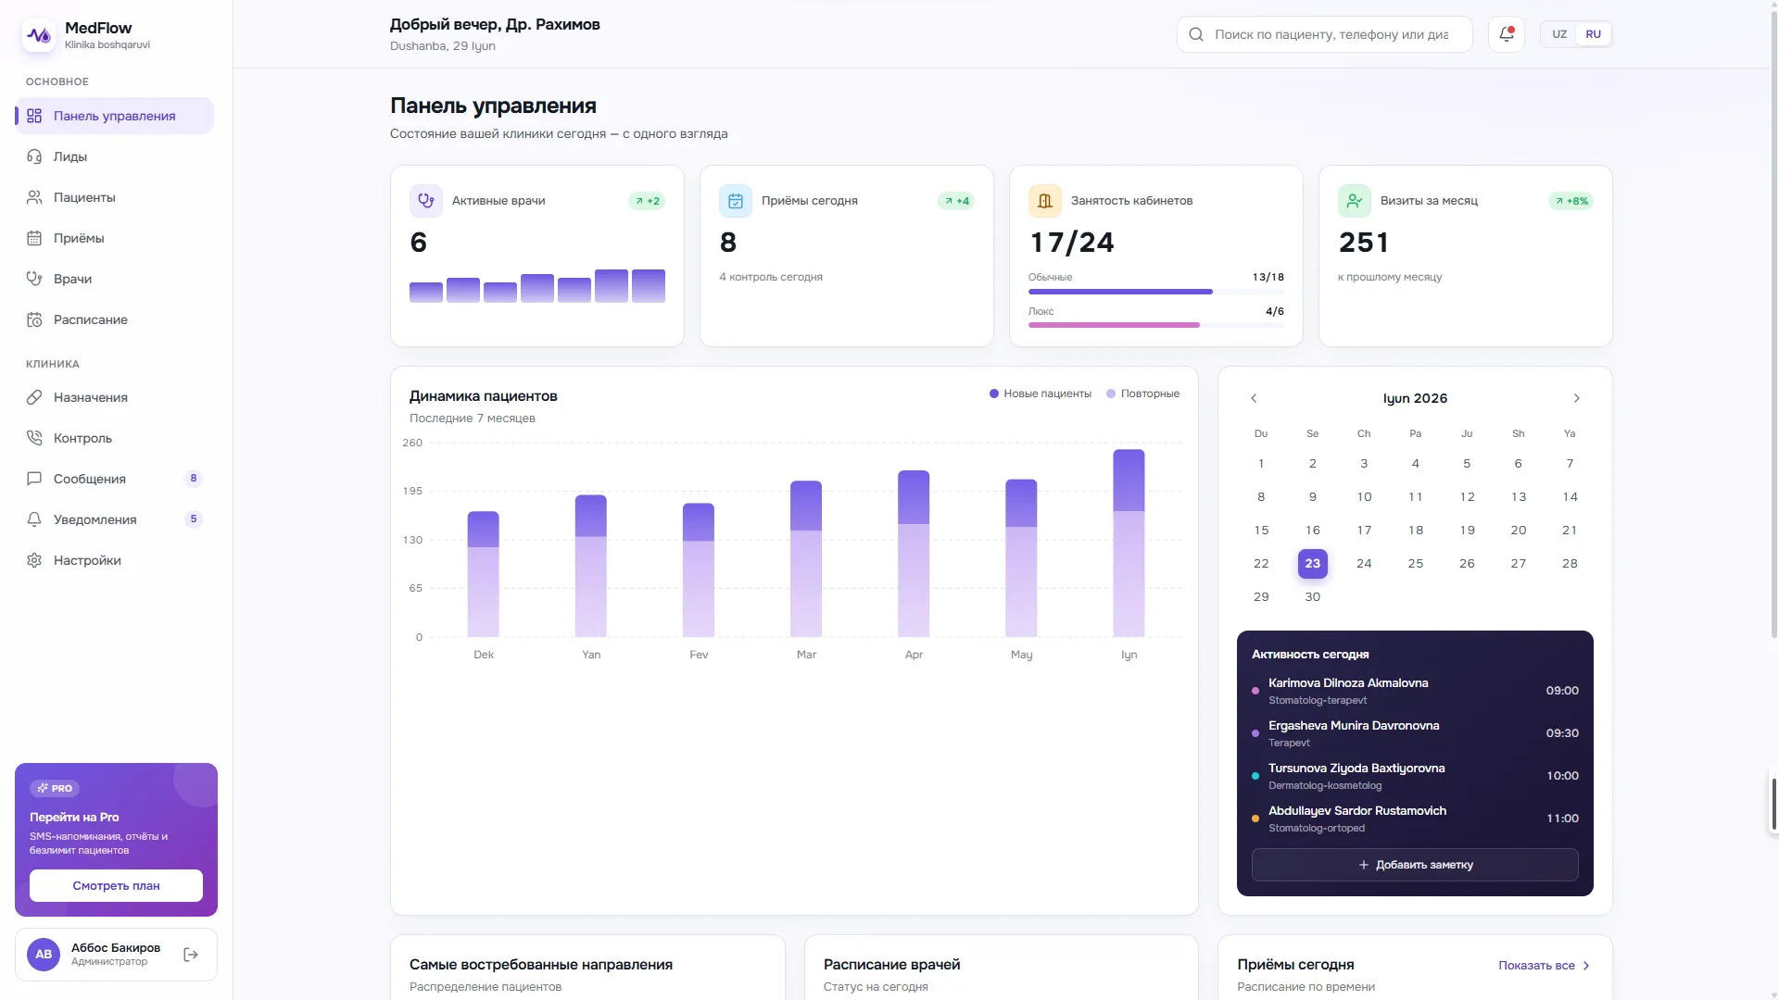This screenshot has width=1779, height=1000.
Task: Click the +8% trend badge
Action: click(x=1571, y=201)
